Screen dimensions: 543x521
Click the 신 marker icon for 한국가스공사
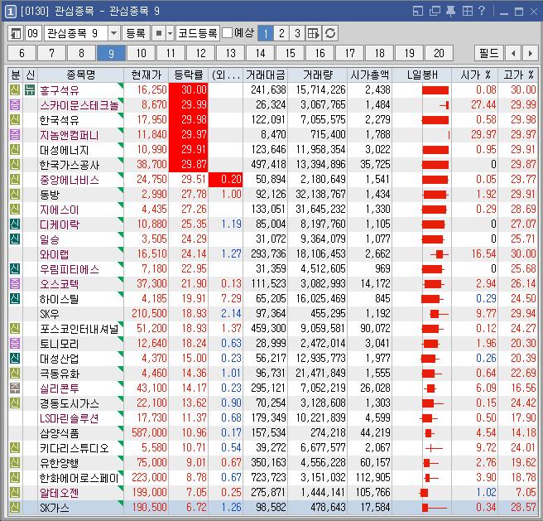15,165
